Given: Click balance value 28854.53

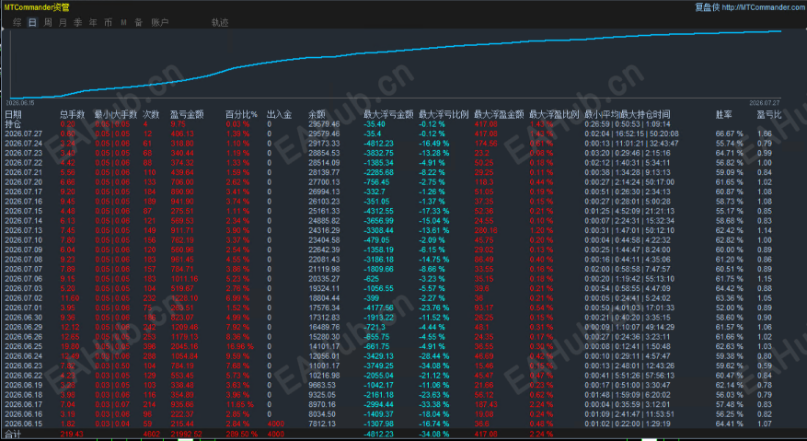Looking at the screenshot, I should [324, 153].
